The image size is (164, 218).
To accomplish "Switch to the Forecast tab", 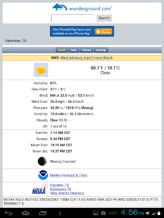I will pos(86,50).
